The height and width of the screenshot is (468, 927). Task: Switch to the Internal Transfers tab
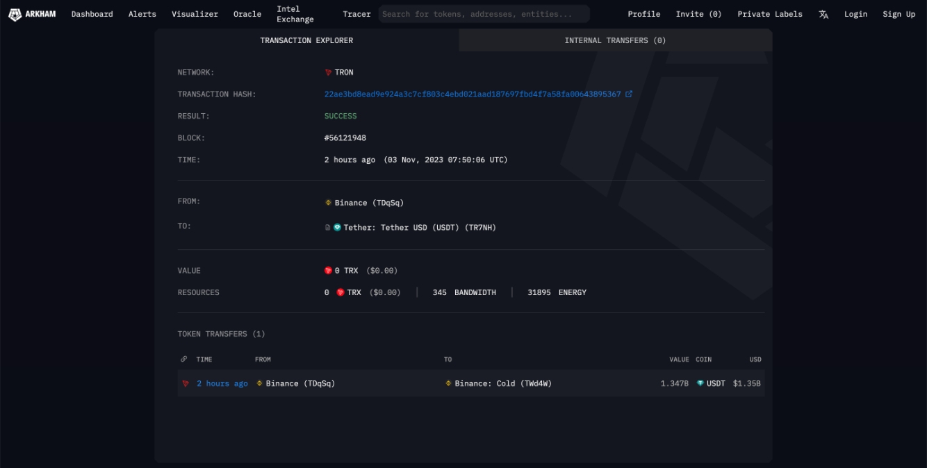(x=614, y=40)
